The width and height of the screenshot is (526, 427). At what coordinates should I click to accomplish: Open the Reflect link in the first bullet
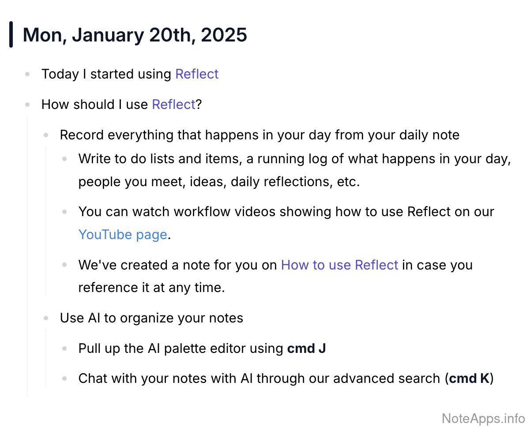click(x=197, y=74)
